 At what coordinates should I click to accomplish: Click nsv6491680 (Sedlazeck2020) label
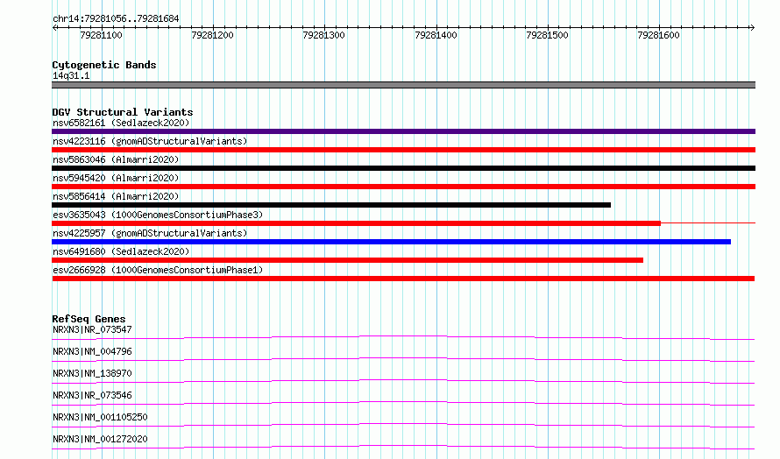(121, 251)
